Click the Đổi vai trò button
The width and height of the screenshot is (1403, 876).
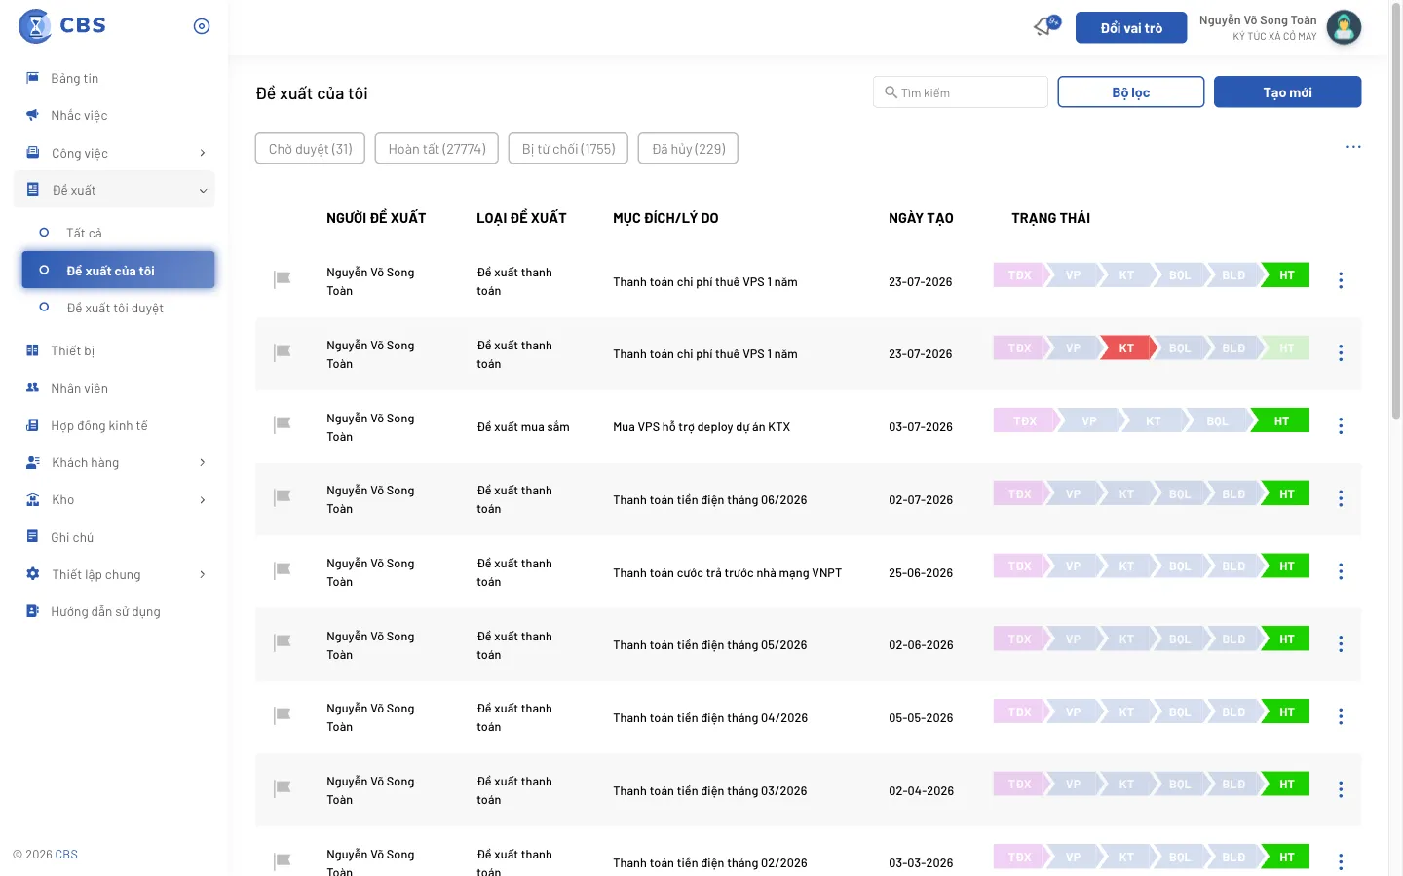coord(1131,28)
